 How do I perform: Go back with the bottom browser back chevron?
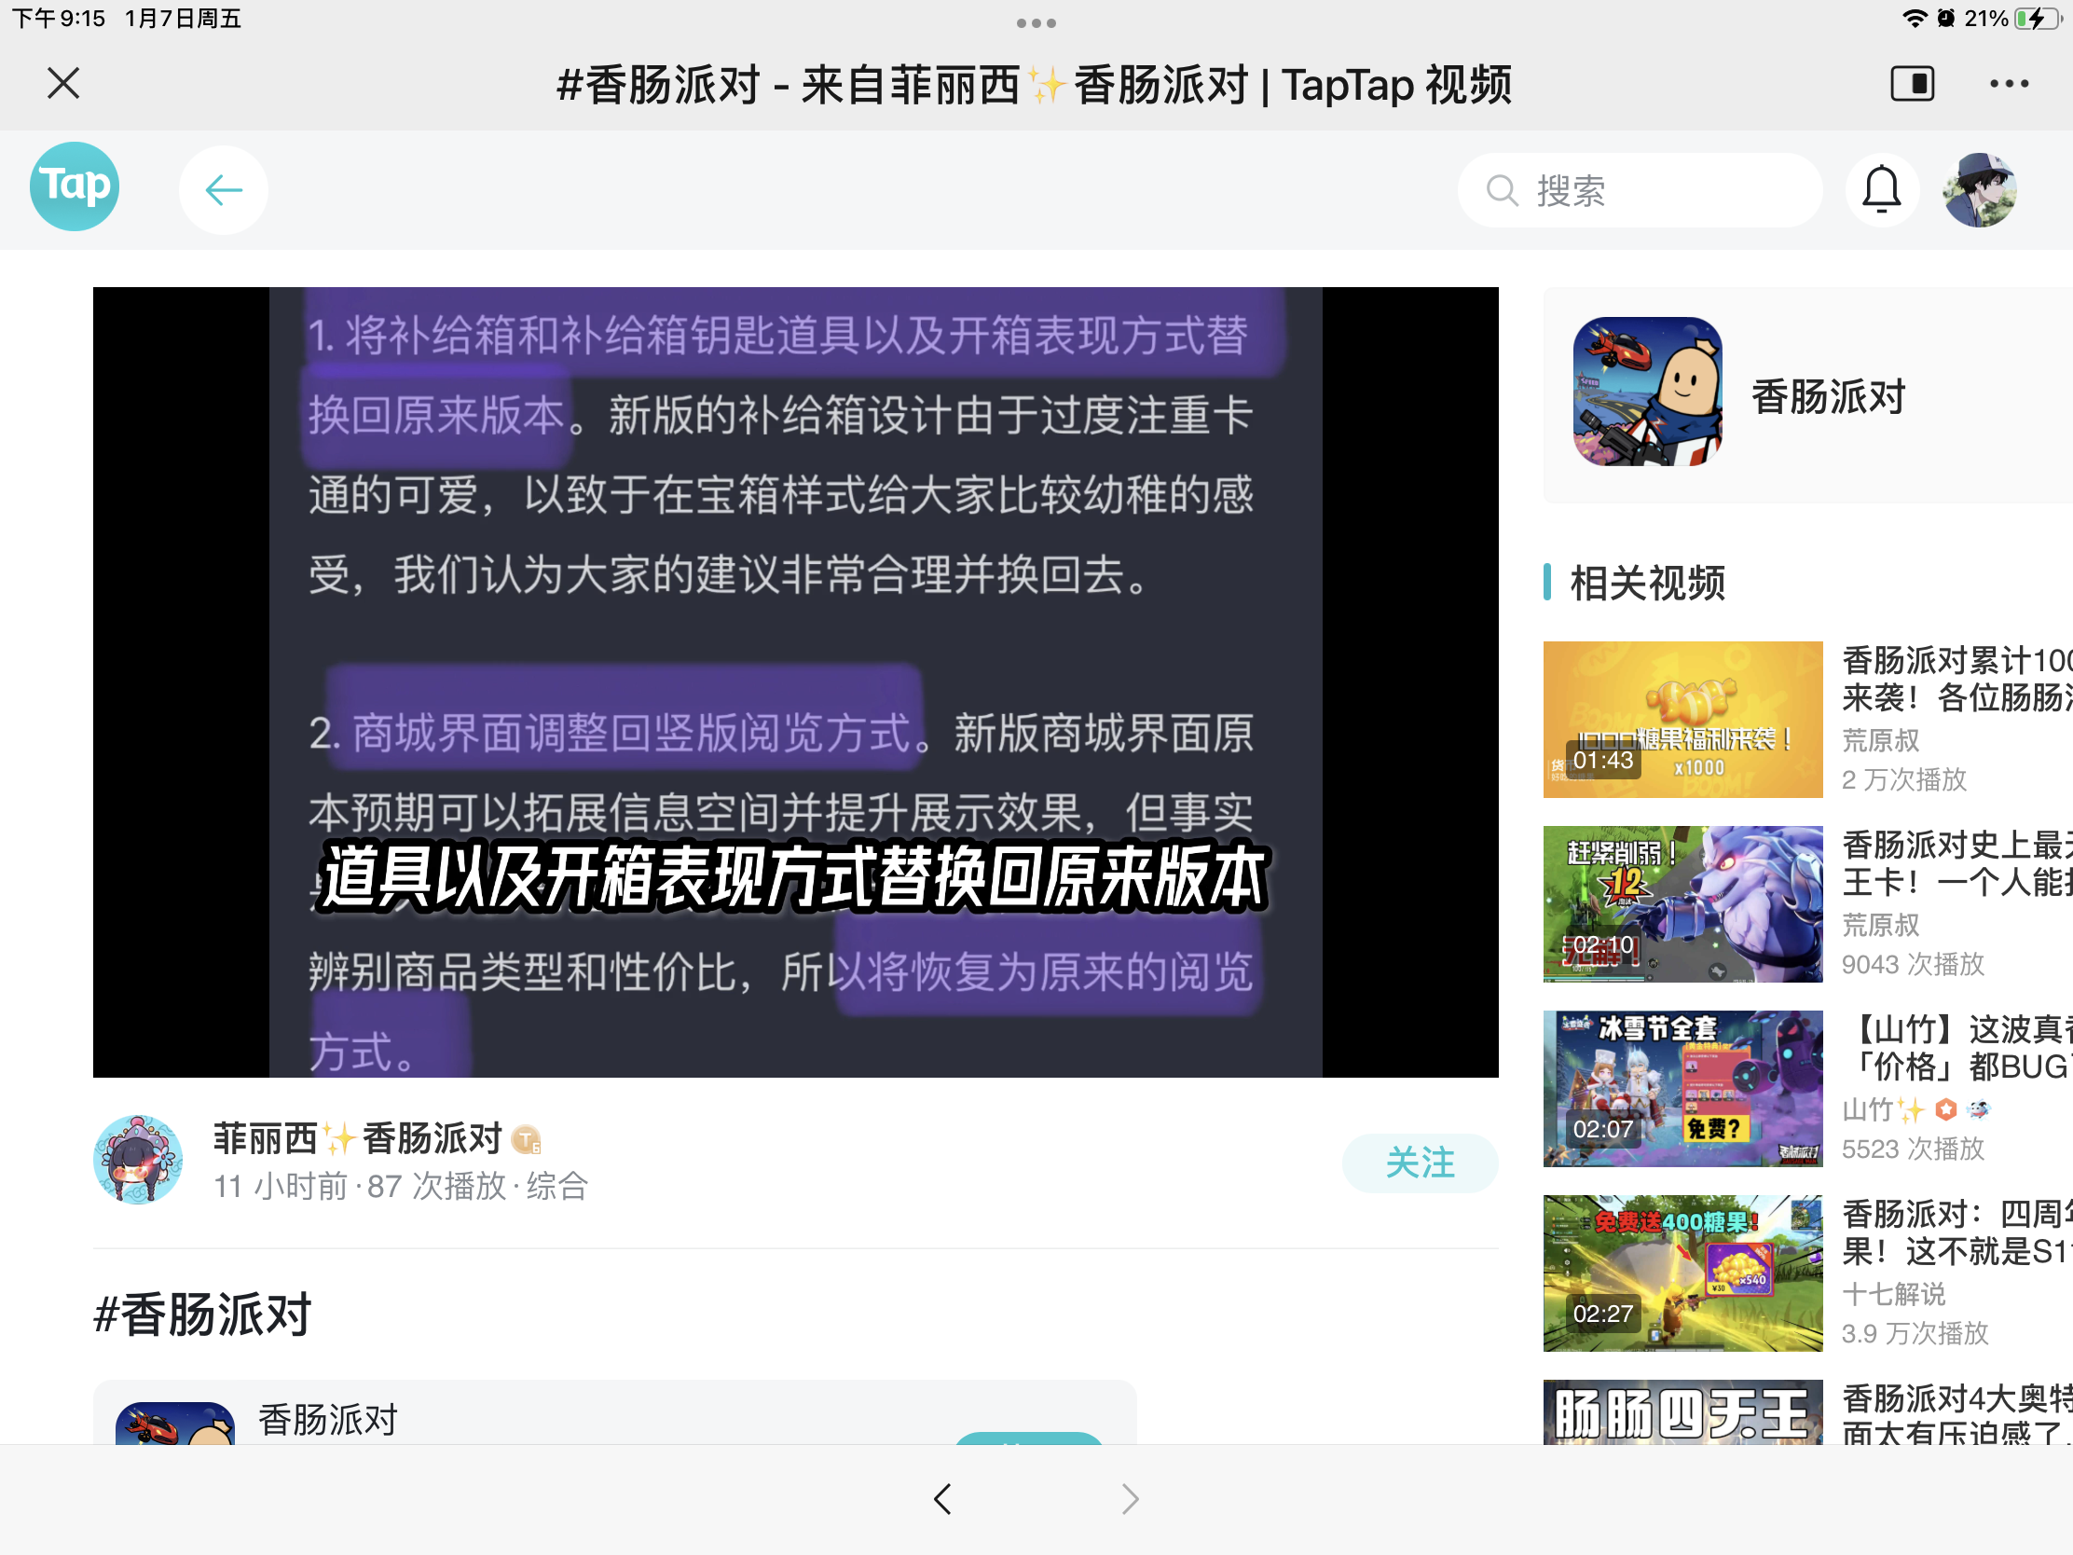pos(941,1499)
